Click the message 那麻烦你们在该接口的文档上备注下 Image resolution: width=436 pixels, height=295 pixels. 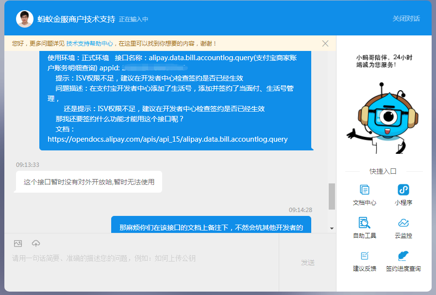coord(211,225)
